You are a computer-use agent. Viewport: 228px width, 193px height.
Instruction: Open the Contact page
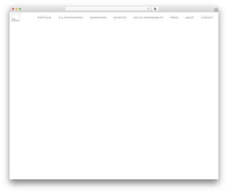(x=207, y=18)
